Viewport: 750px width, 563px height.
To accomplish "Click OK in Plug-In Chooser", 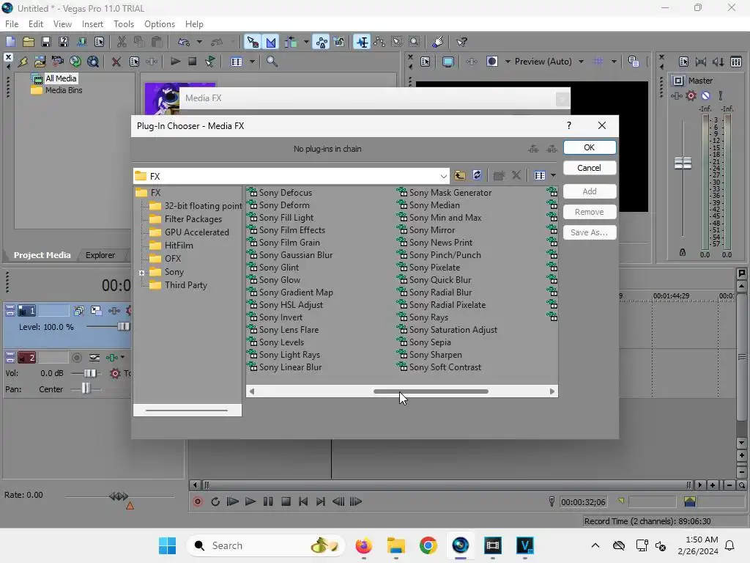I will click(x=590, y=147).
